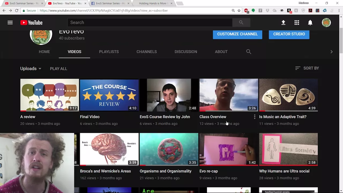Click PLAY ALL
Image resolution: width=343 pixels, height=193 pixels.
pyautogui.click(x=58, y=69)
